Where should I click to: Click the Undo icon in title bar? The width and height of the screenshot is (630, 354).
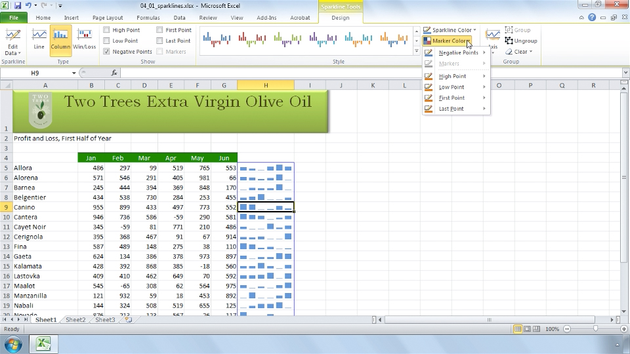click(x=28, y=6)
